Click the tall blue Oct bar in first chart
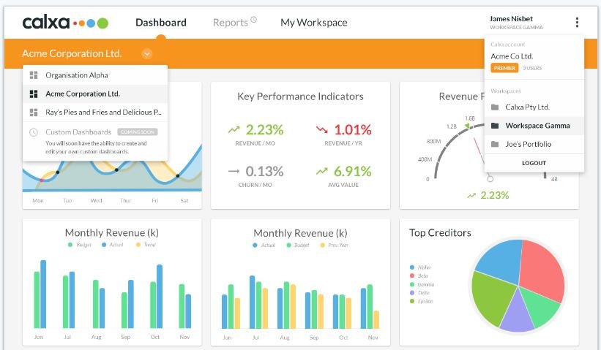Screen dimensions: 601x350 [x=160, y=296]
